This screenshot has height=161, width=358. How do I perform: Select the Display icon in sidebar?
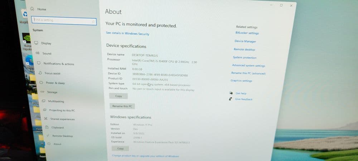[36, 43]
